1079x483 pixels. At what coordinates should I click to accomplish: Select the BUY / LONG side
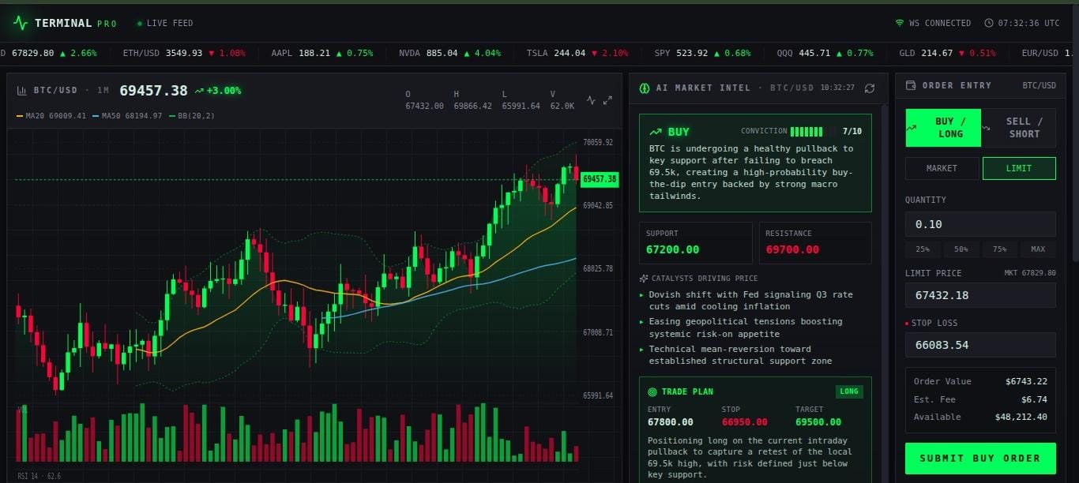click(x=943, y=128)
